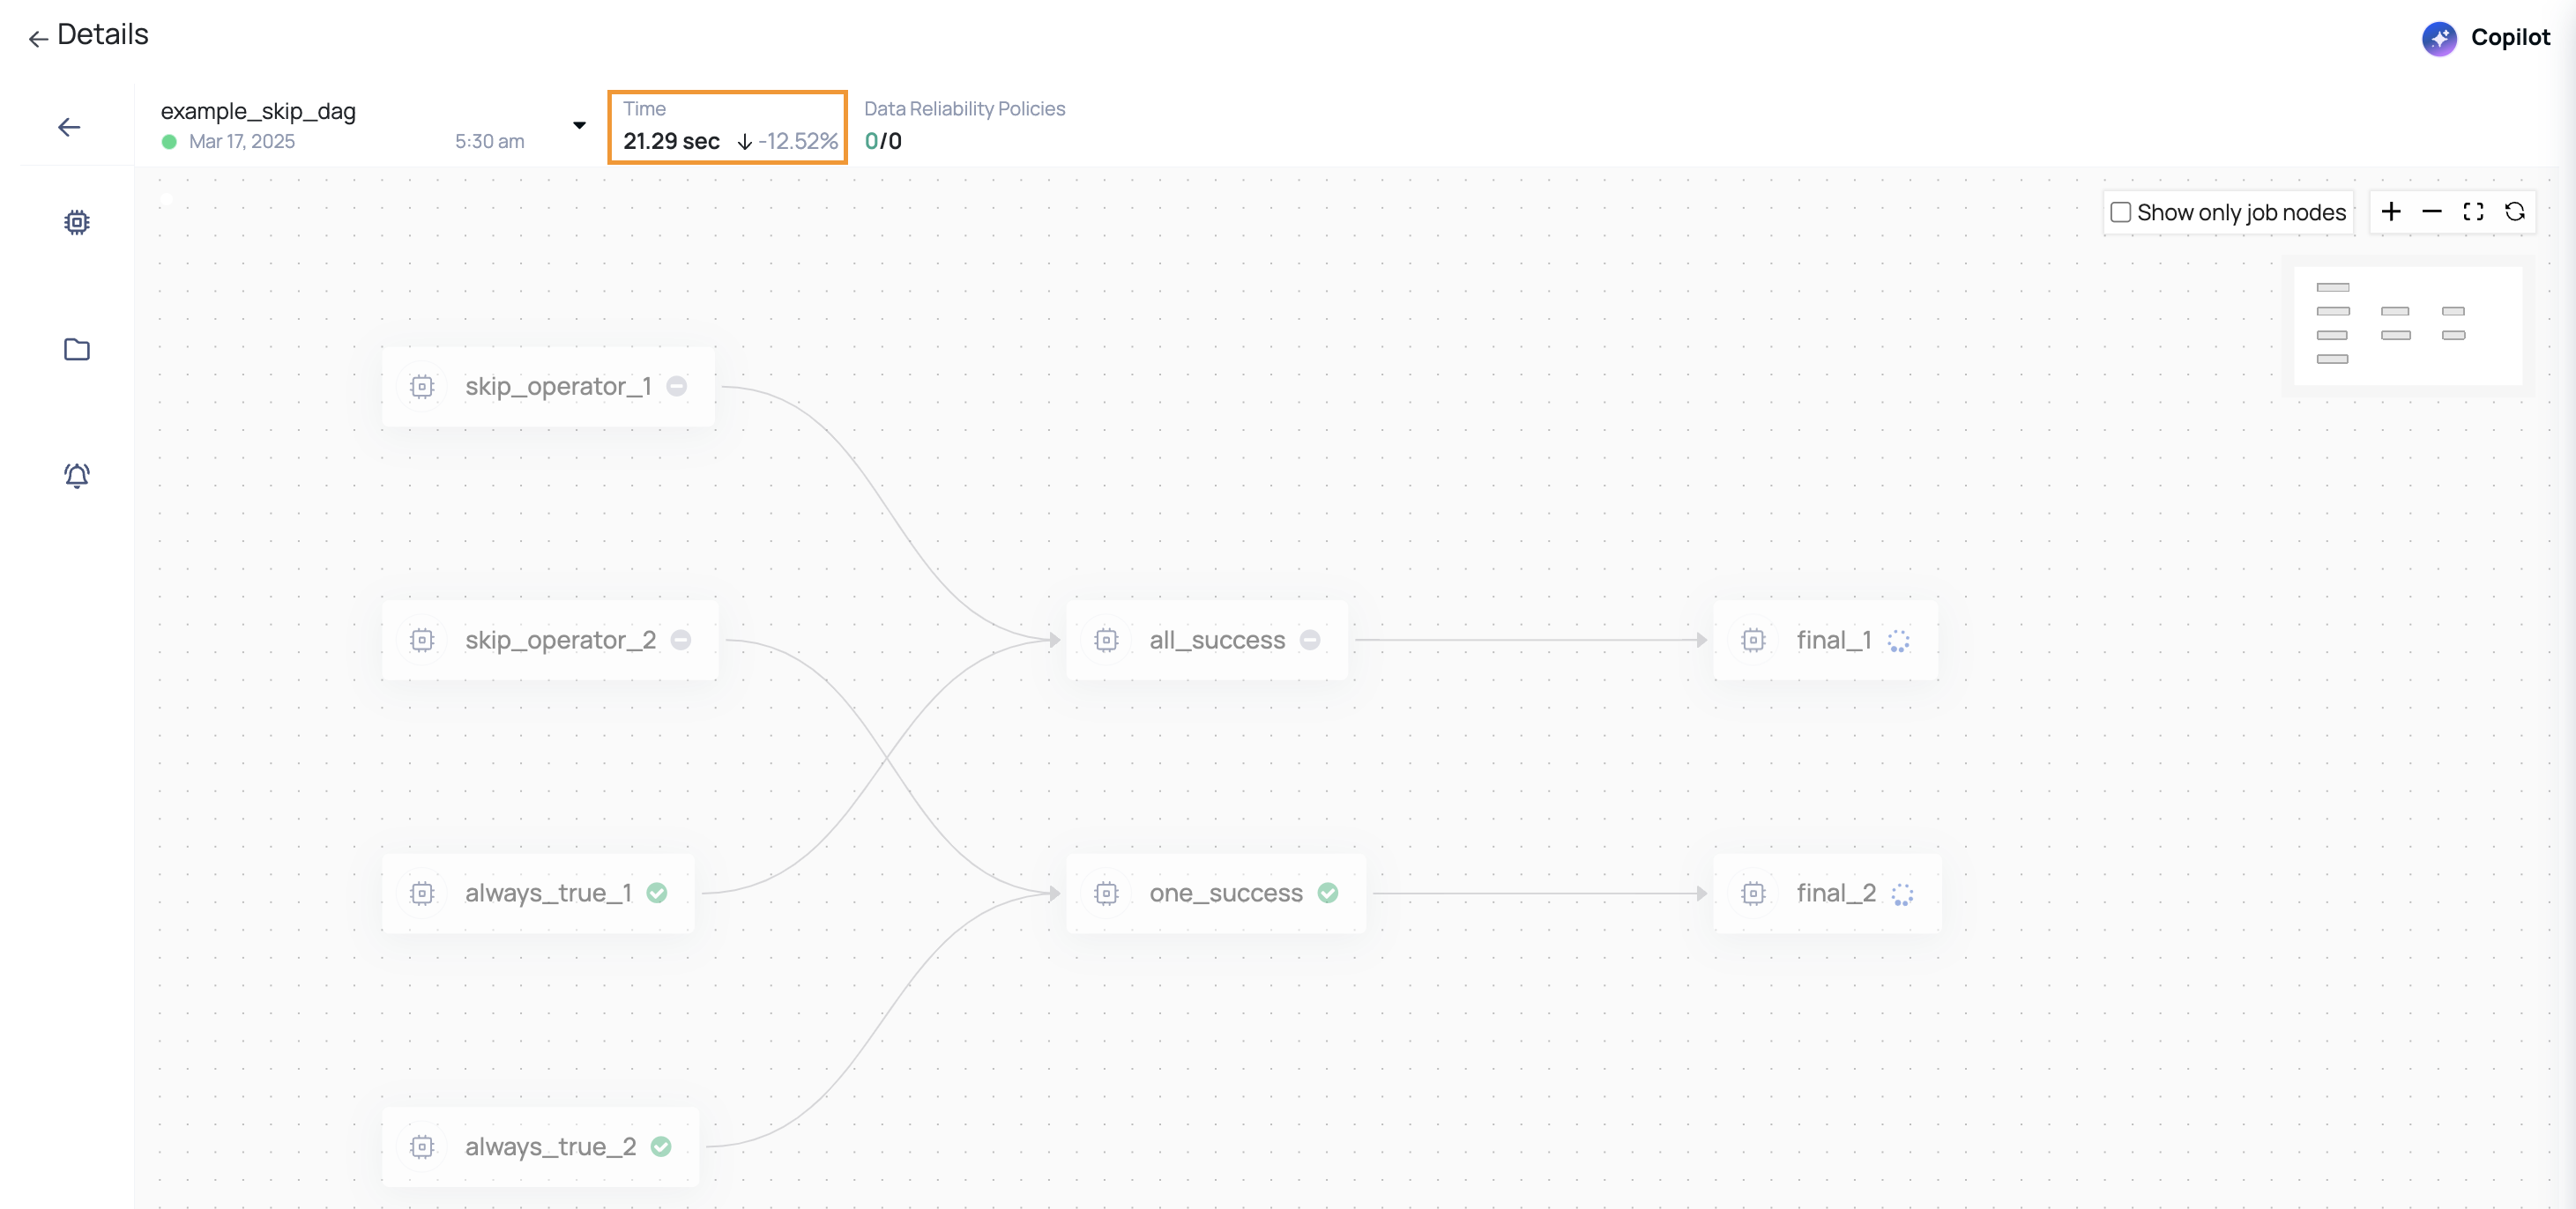The image size is (2576, 1209).
Task: Select the skip_operator_2 node label
Action: click(x=560, y=640)
